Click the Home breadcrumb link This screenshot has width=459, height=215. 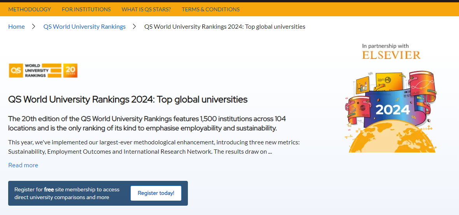click(x=16, y=27)
